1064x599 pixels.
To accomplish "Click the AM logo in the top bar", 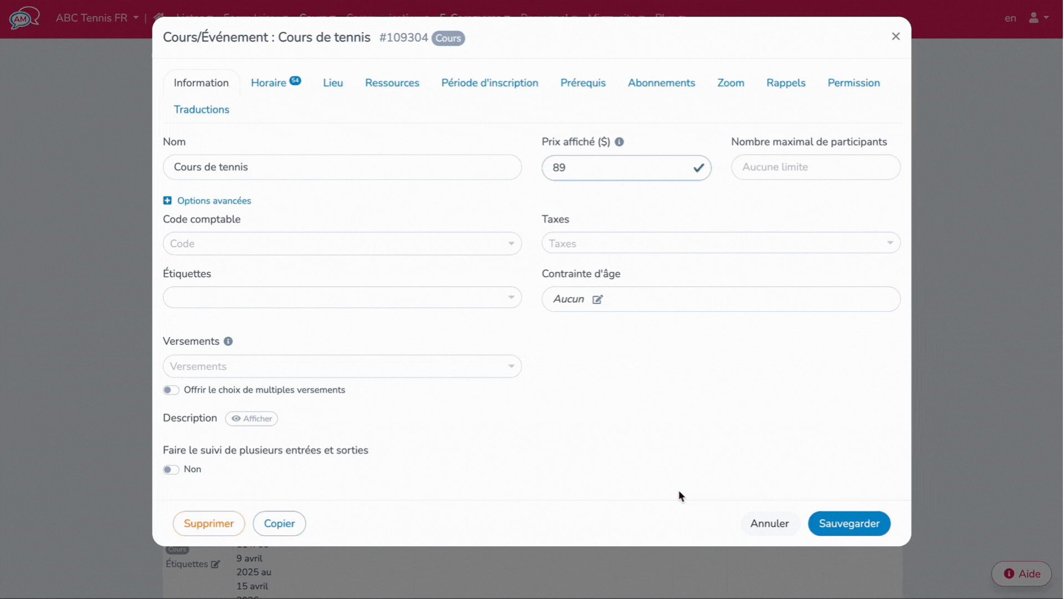I will click(x=23, y=18).
